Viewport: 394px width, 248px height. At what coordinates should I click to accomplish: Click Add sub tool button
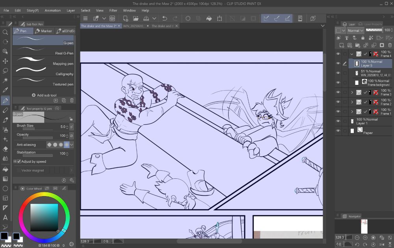pos(44,95)
